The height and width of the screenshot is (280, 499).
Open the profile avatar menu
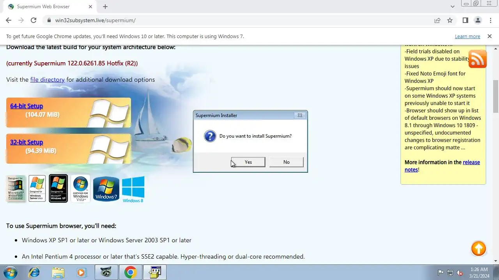[x=478, y=20]
